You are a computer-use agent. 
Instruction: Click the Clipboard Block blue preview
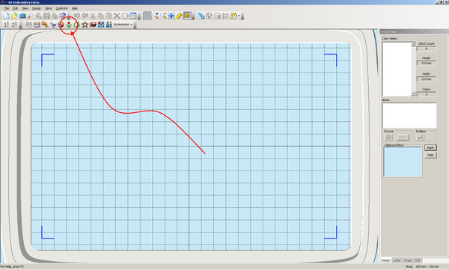coord(403,162)
